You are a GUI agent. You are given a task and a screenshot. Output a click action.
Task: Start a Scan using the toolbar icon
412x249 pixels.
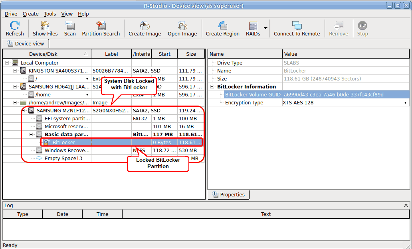pyautogui.click(x=70, y=25)
